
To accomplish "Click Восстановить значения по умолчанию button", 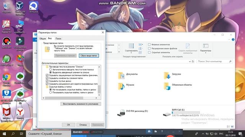I will coord(81,104).
